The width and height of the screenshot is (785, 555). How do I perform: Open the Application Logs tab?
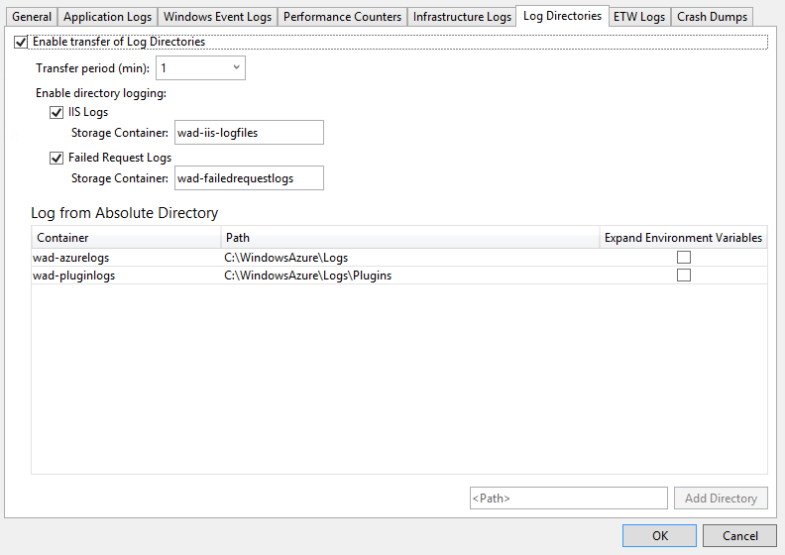click(x=107, y=17)
